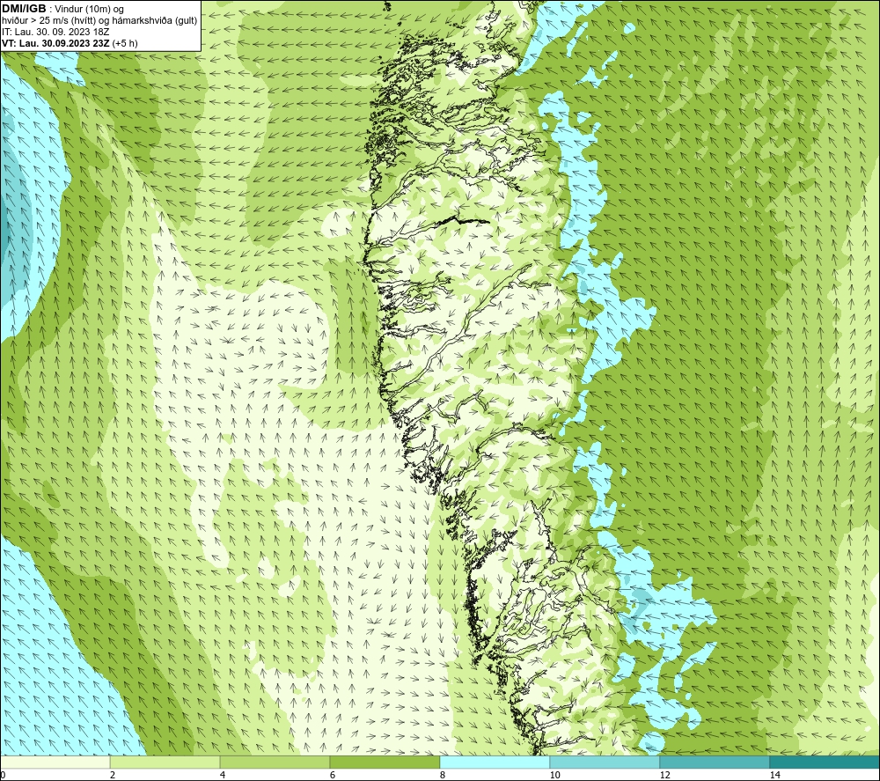Click the "Vindur (10m) og" text in the legend
Screen dimensions: 880x781
(x=91, y=10)
